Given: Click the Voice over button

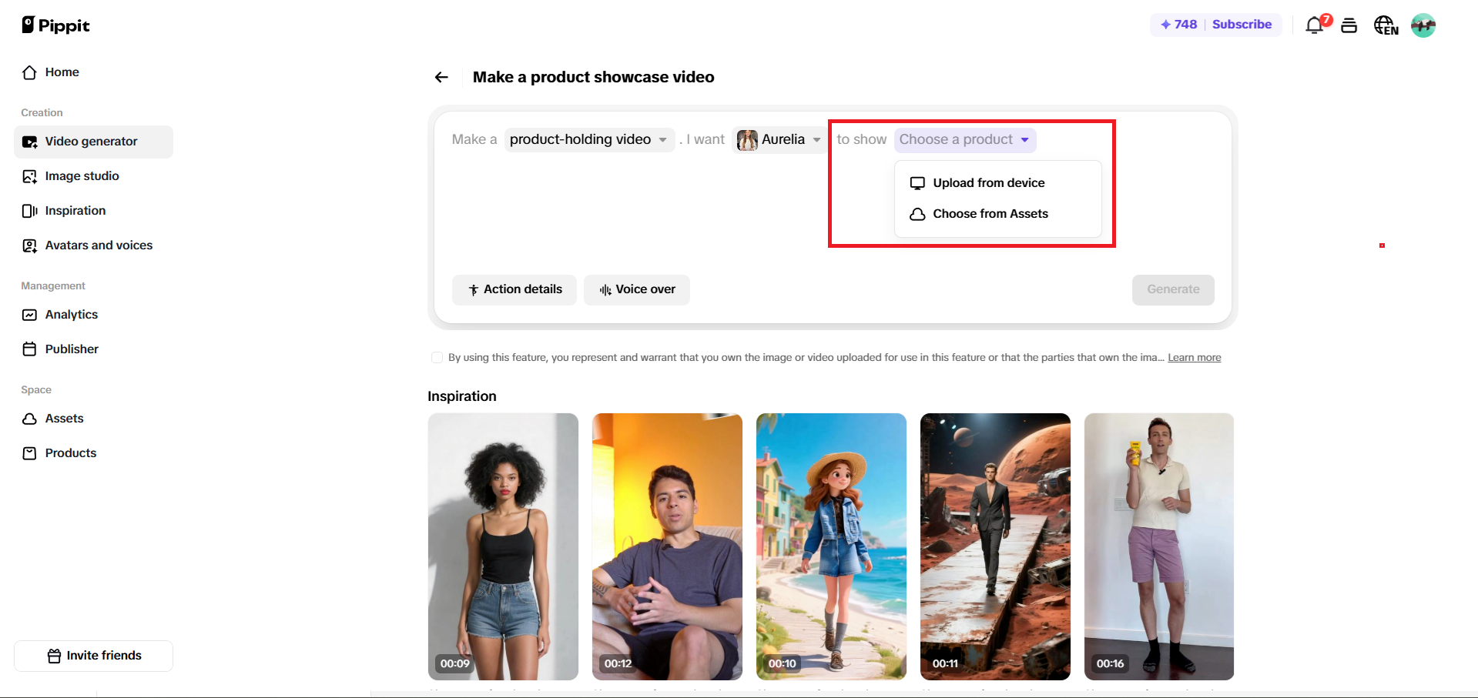Looking at the screenshot, I should 637,289.
